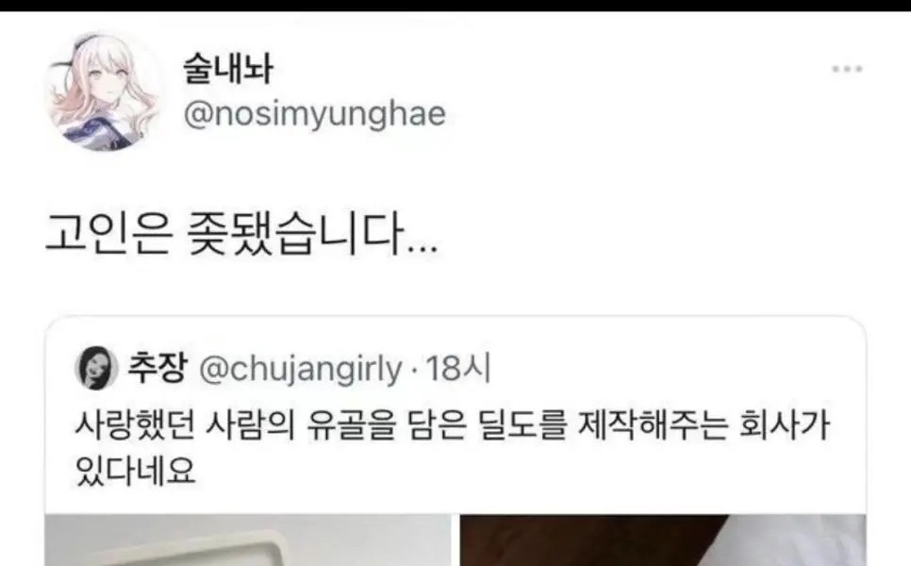Open the 18시 timestamp on quoted tweet
The image size is (911, 566).
coord(458,369)
